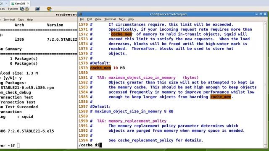The height and width of the screenshot is (151, 269).
Task: Click cache_replacement_policy text on line 1594
Action: pyautogui.click(x=145, y=140)
